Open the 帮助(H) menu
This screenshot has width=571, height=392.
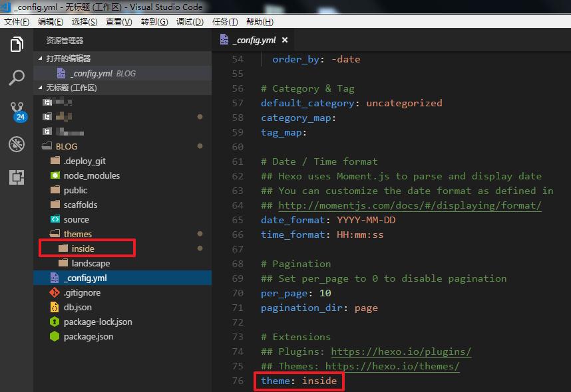(x=260, y=22)
